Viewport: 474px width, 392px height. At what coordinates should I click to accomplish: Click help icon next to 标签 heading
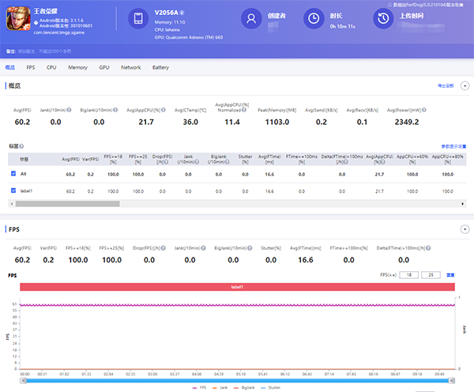(22, 147)
